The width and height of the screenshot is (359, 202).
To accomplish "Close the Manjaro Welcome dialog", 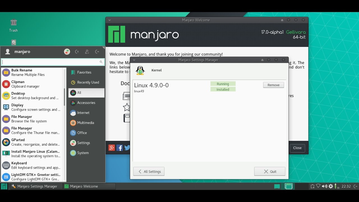I will (x=297, y=148).
